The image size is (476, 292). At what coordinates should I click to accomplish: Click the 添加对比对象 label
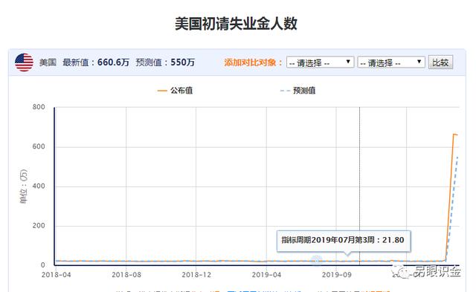pos(253,62)
